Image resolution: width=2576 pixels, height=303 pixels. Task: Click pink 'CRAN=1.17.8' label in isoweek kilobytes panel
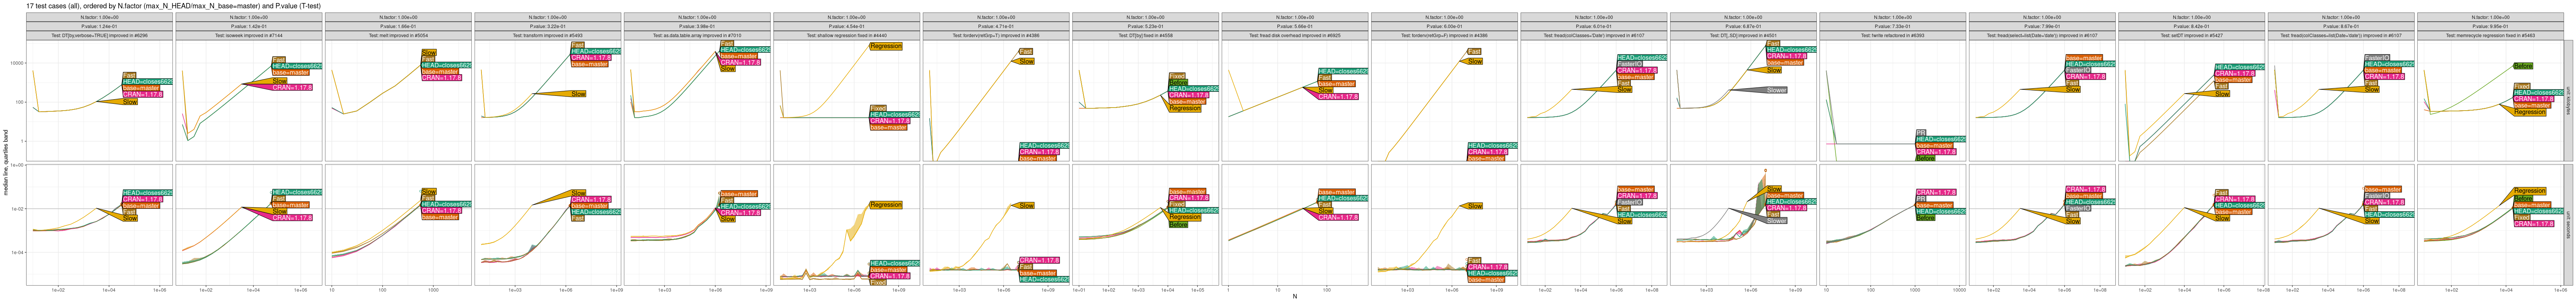tap(292, 88)
